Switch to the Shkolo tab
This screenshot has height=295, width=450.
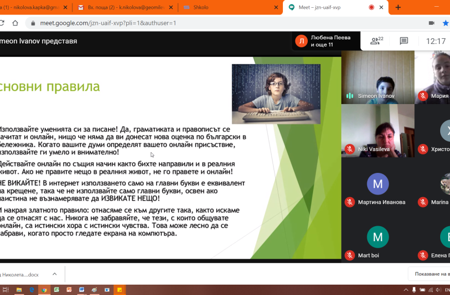(230, 7)
